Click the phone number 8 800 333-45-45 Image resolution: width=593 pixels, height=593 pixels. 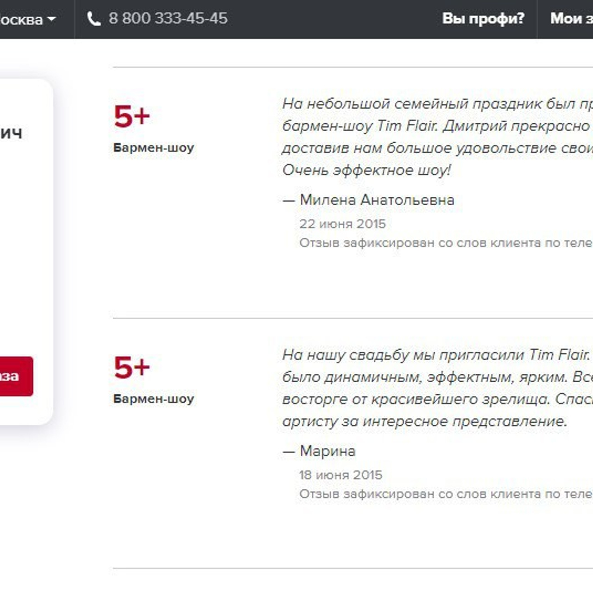168,19
